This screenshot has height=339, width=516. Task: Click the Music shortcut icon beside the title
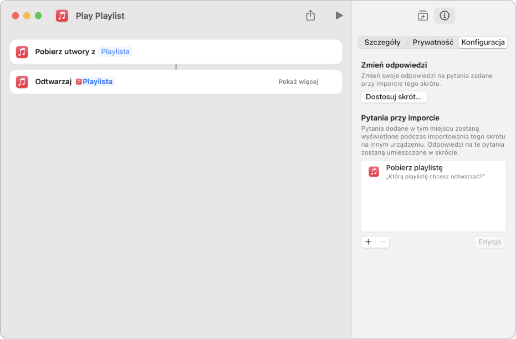[62, 16]
